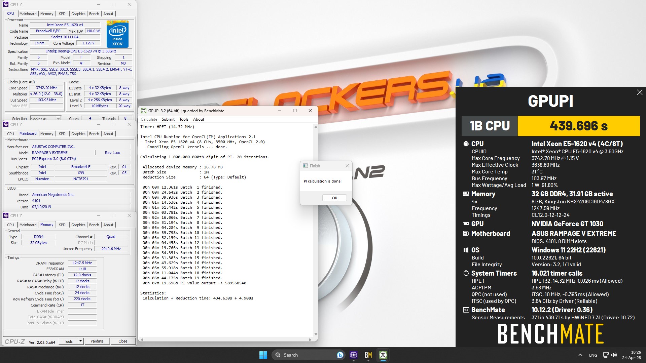Open the network tray icon

(606, 355)
